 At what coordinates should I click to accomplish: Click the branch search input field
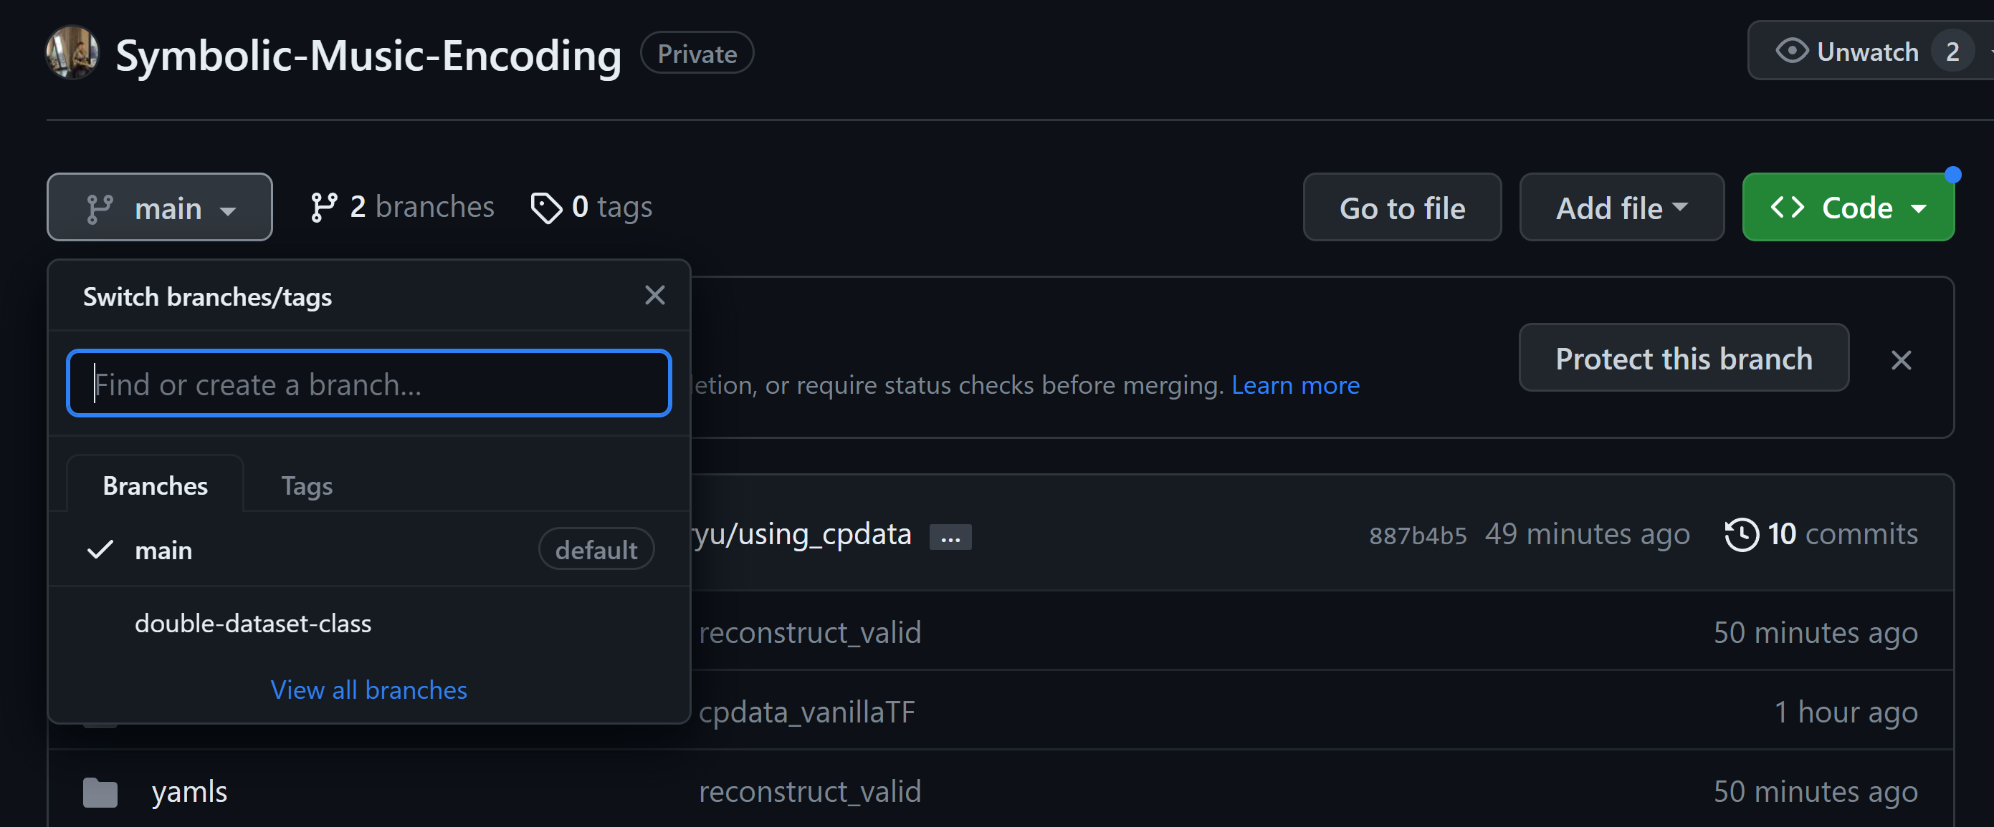click(x=369, y=383)
